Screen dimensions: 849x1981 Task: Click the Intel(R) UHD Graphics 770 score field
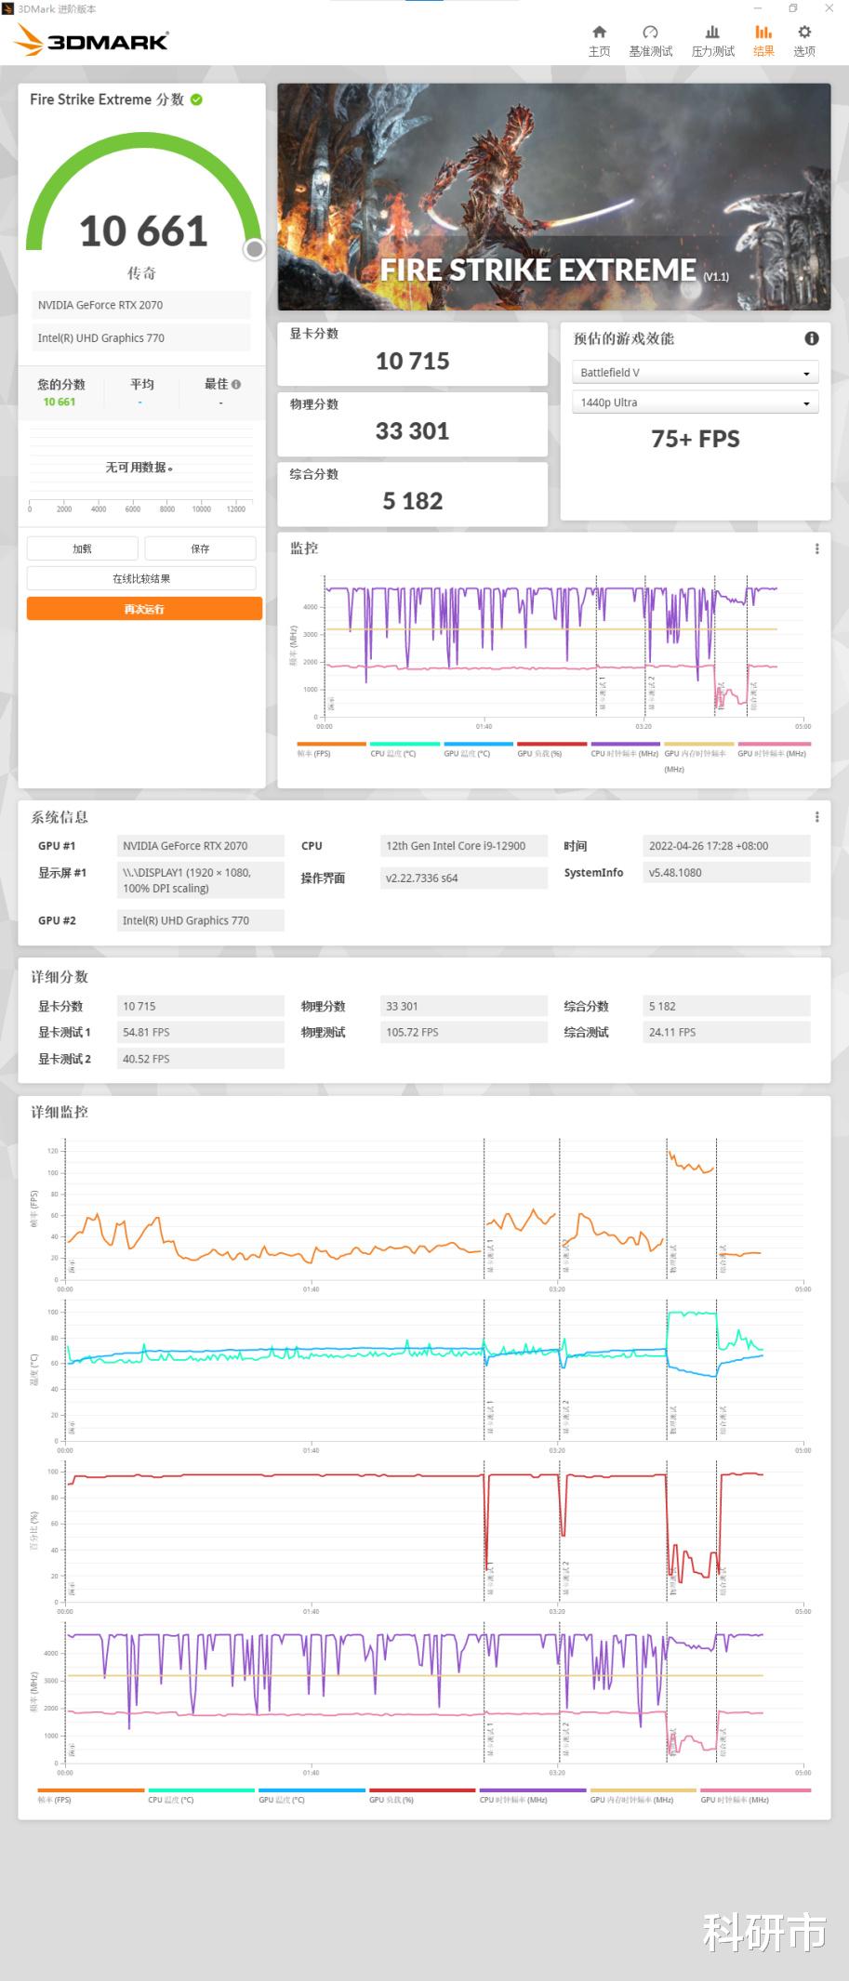(x=140, y=338)
